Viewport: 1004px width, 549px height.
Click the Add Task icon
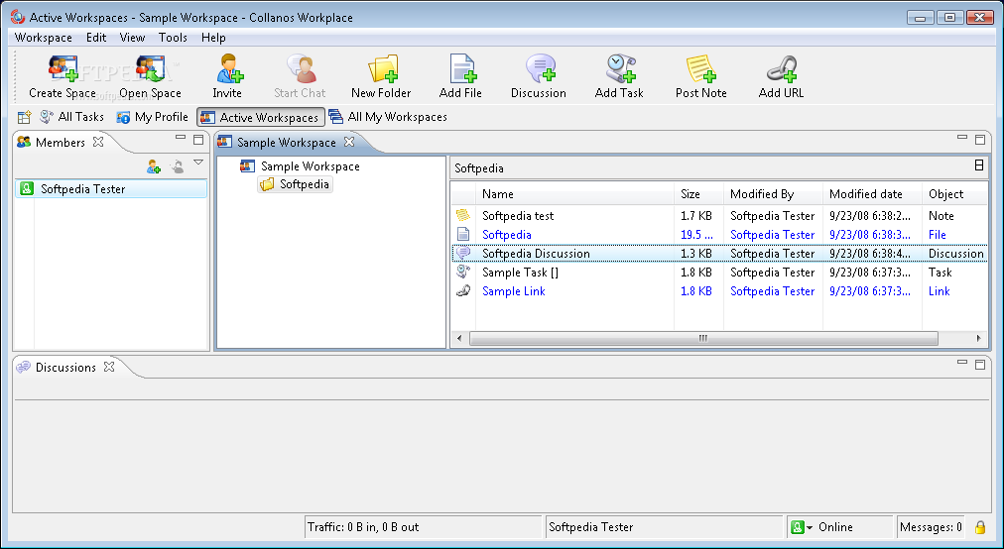620,69
